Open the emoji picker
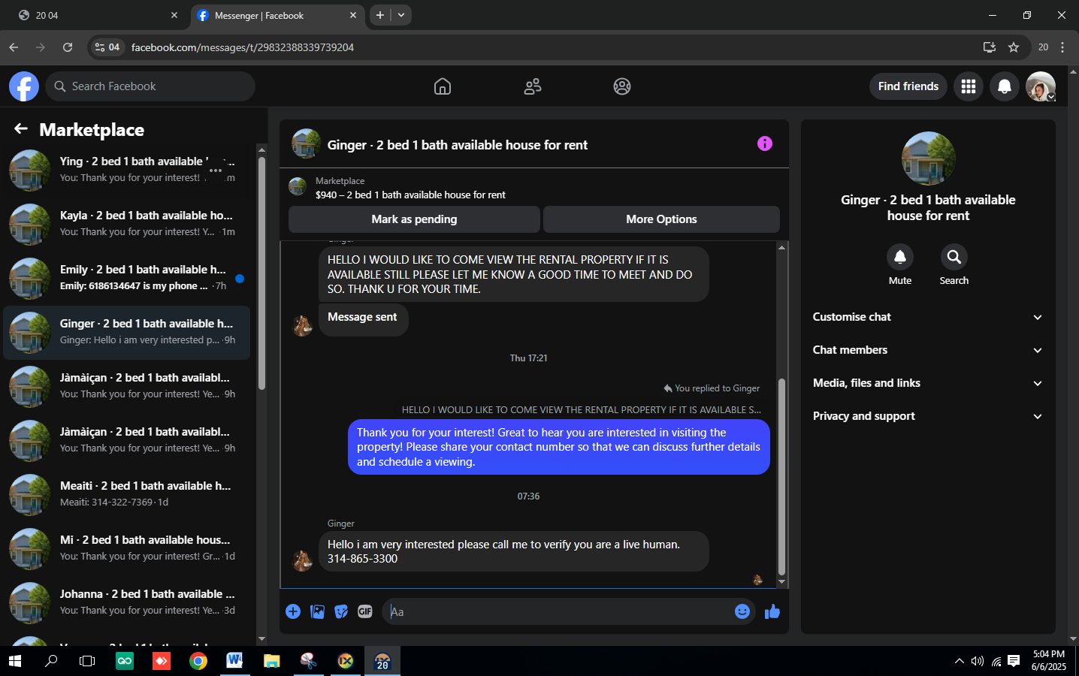 pyautogui.click(x=742, y=611)
